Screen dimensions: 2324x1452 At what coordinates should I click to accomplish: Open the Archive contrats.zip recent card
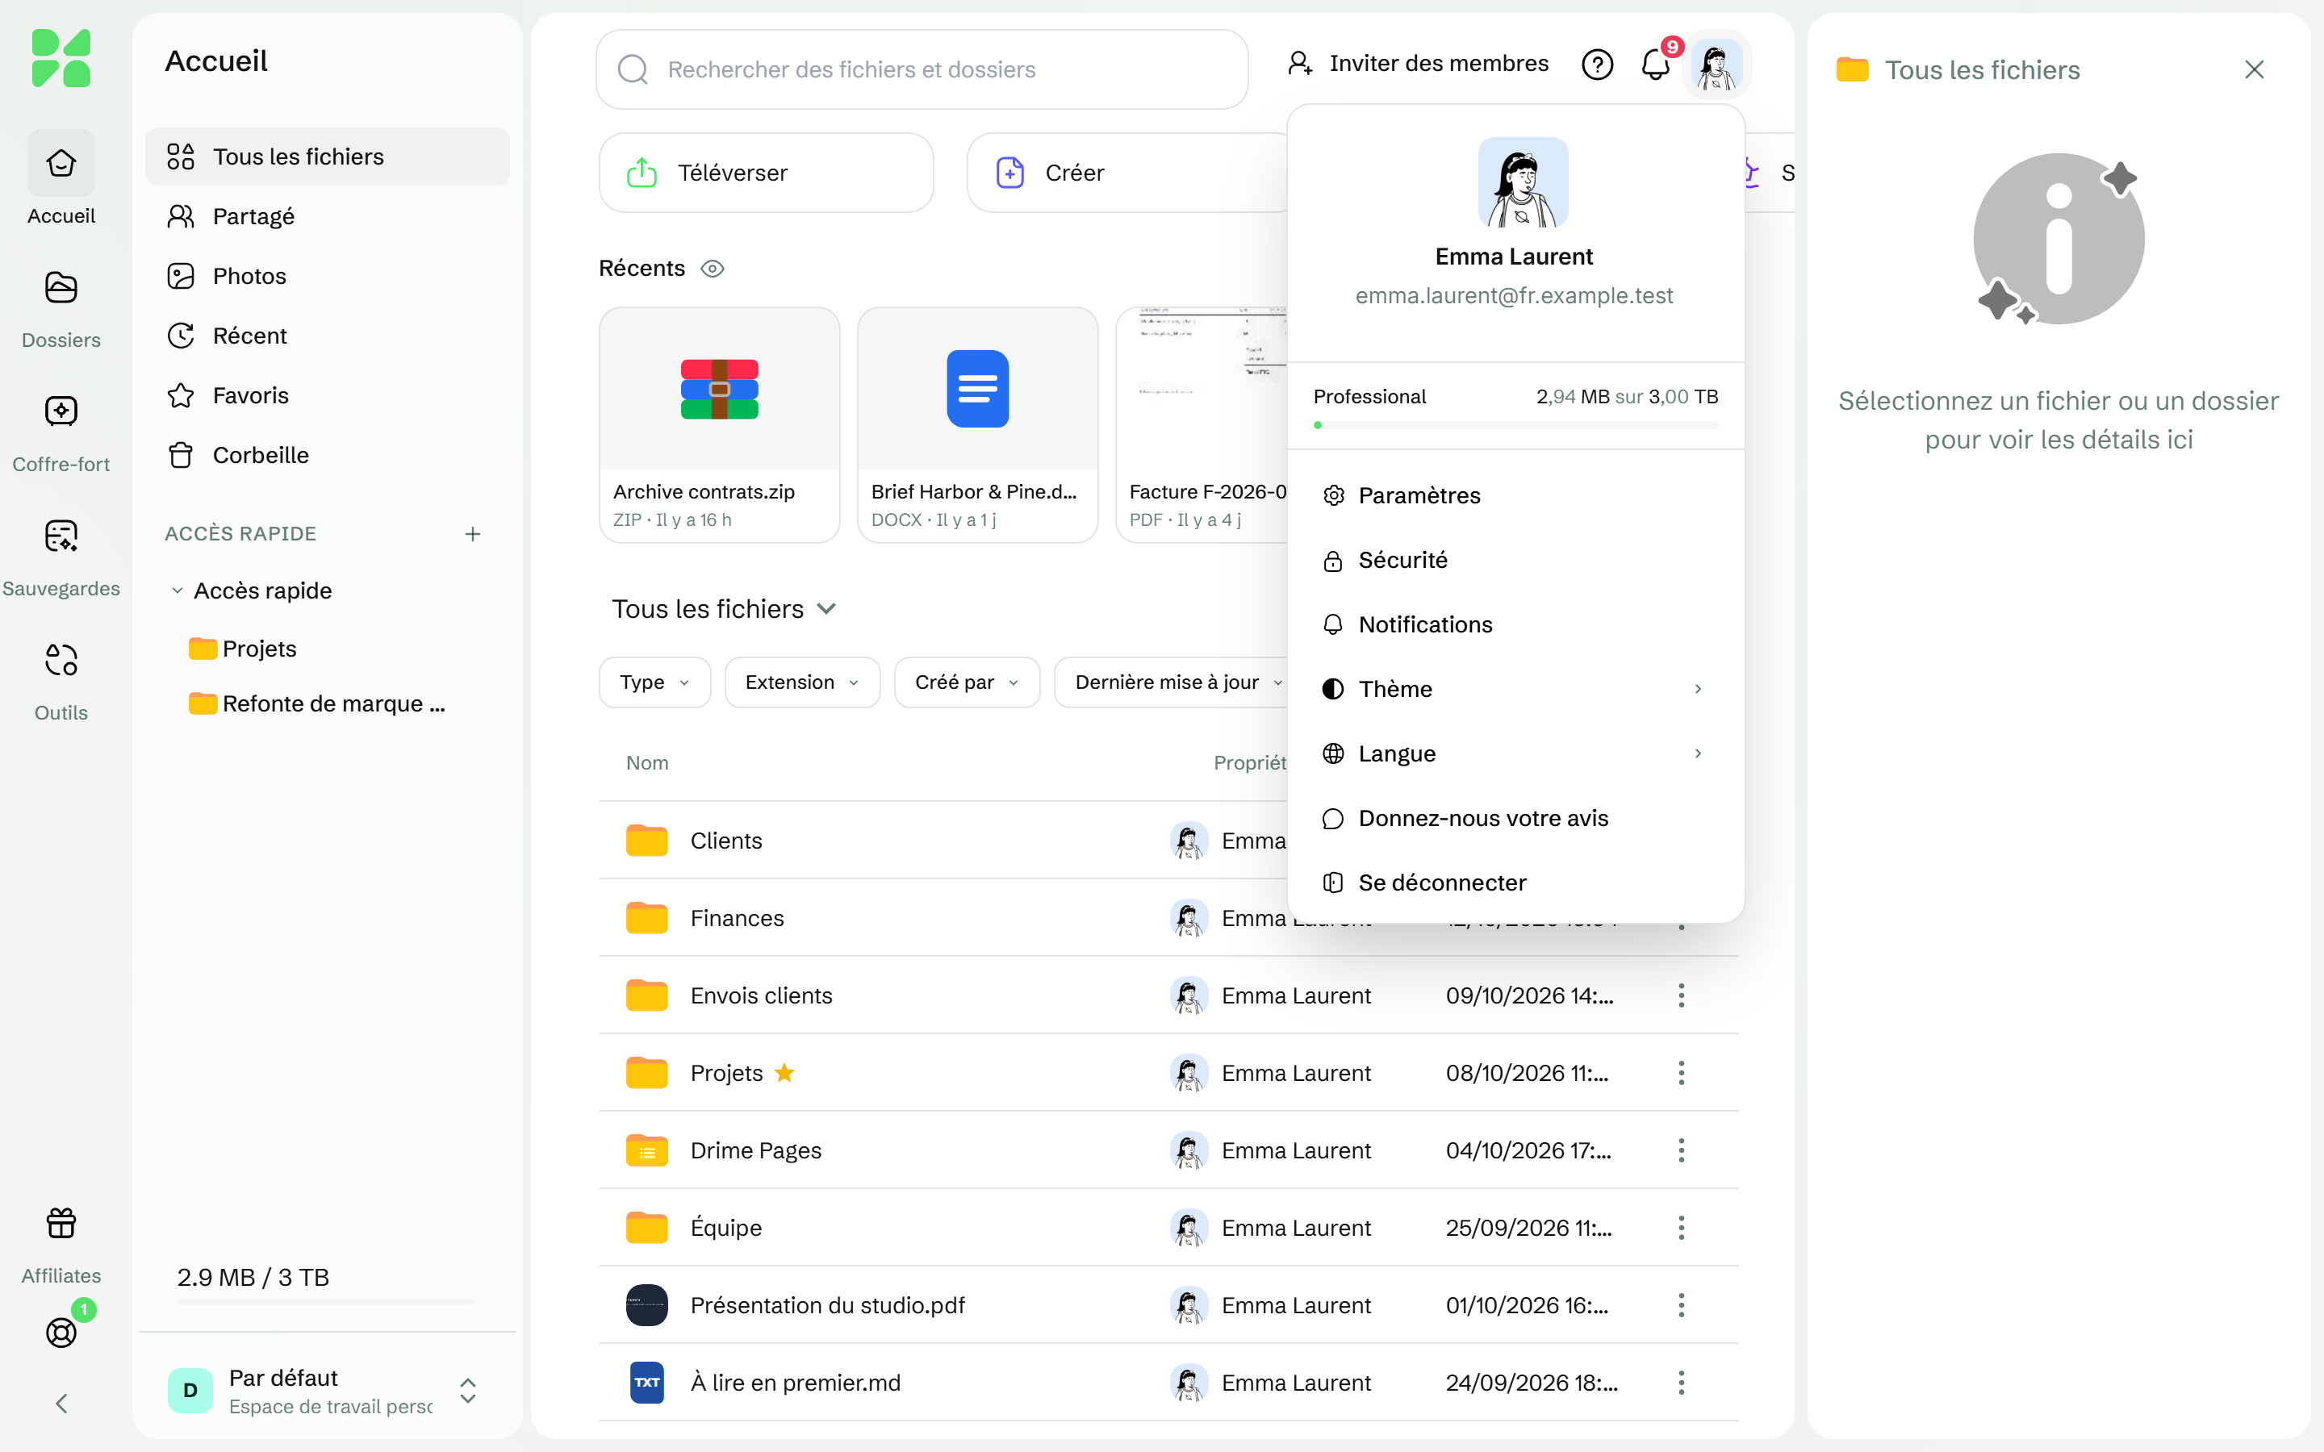coord(719,424)
